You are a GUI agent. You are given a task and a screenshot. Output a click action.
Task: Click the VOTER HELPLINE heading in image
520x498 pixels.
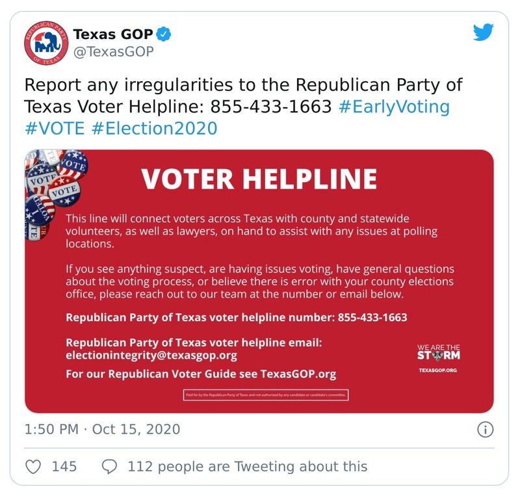click(x=259, y=178)
